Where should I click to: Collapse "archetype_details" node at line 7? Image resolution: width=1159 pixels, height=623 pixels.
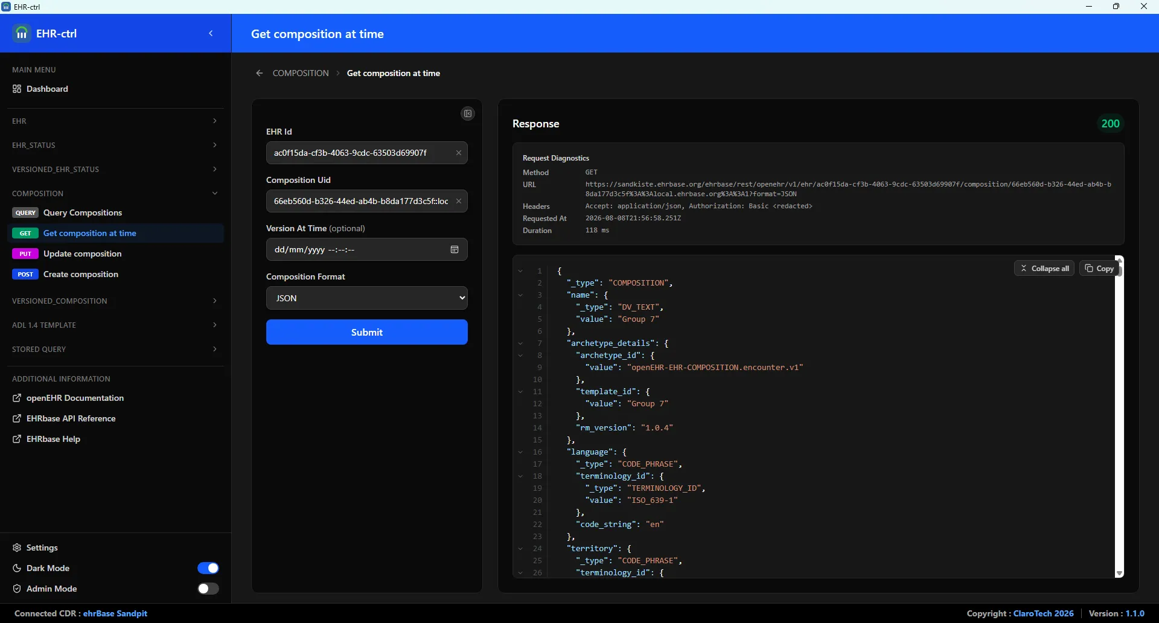[x=520, y=343]
